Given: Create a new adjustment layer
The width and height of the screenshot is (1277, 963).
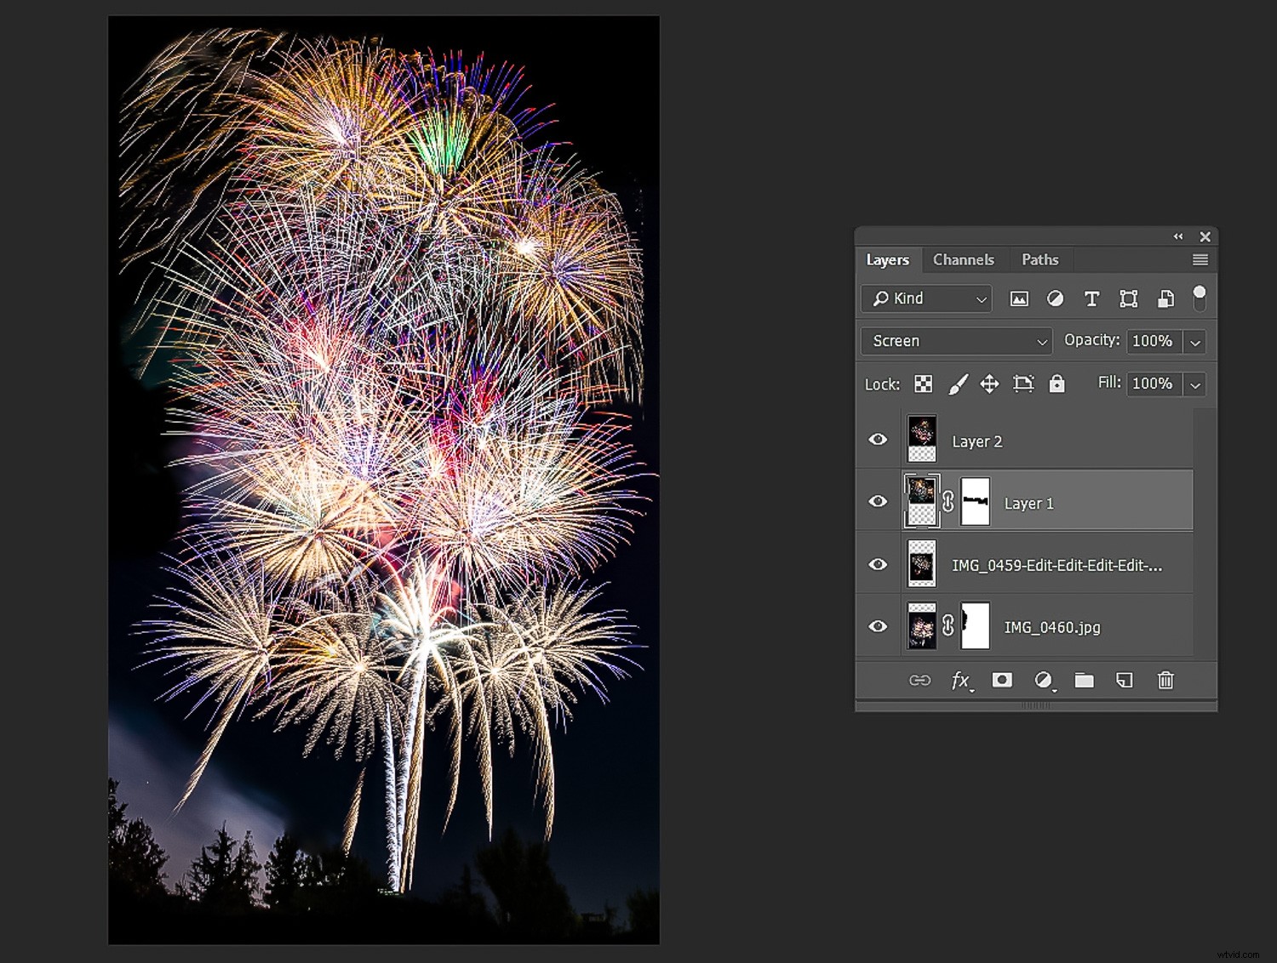Looking at the screenshot, I should tap(1045, 681).
